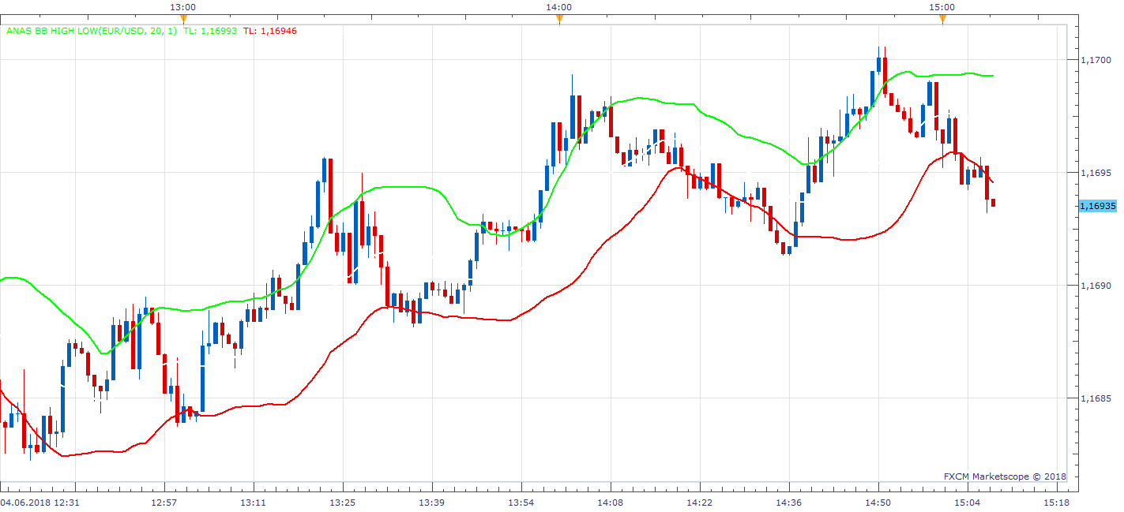Click the orange 15:00 time marker triangle
The height and width of the screenshot is (512, 1124).
942,19
